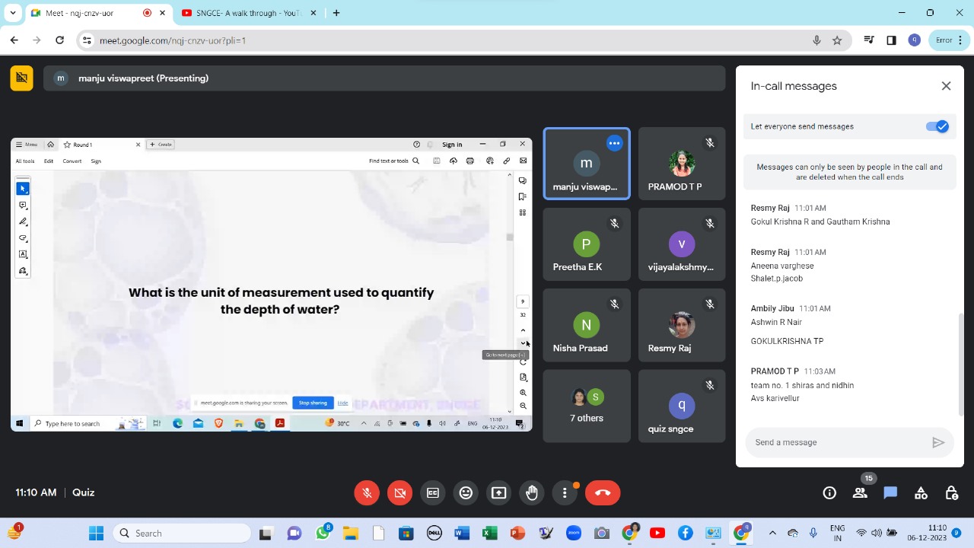
Task: Toggle closed captions button
Action: [433, 493]
